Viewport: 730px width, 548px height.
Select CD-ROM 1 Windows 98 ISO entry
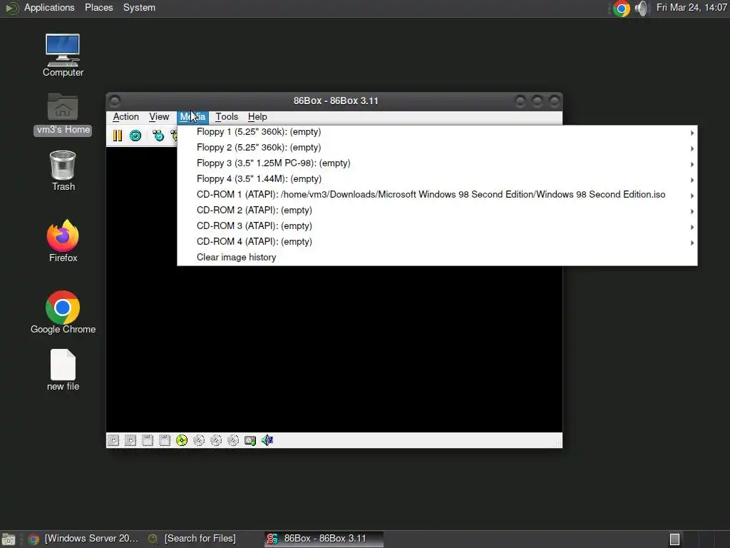437,195
